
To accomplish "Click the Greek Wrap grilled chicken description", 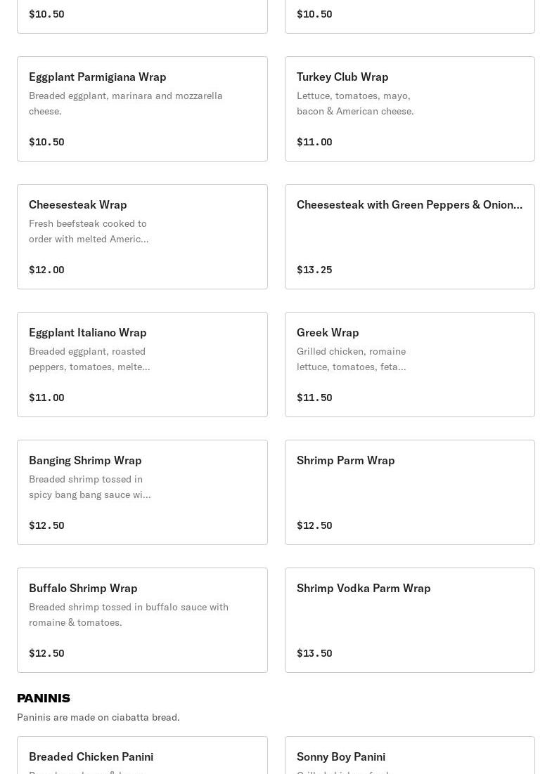I will pos(352,359).
